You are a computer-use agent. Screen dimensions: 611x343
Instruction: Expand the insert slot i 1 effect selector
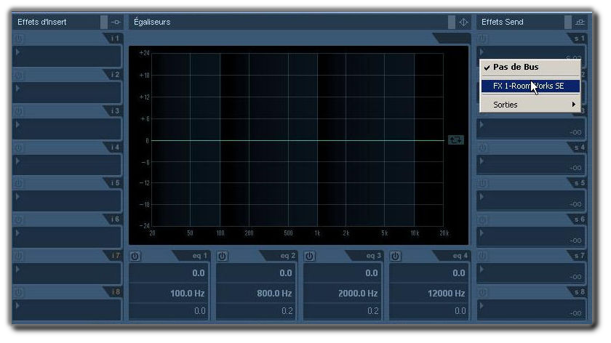[x=18, y=52]
